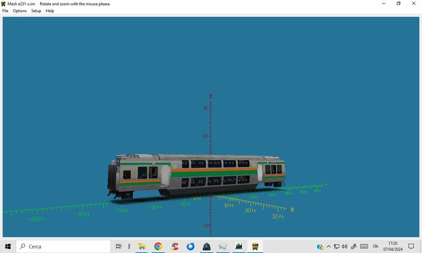Screen dimensions: 422x253
Task: Click the yellow X axis label
Action: coord(292,210)
